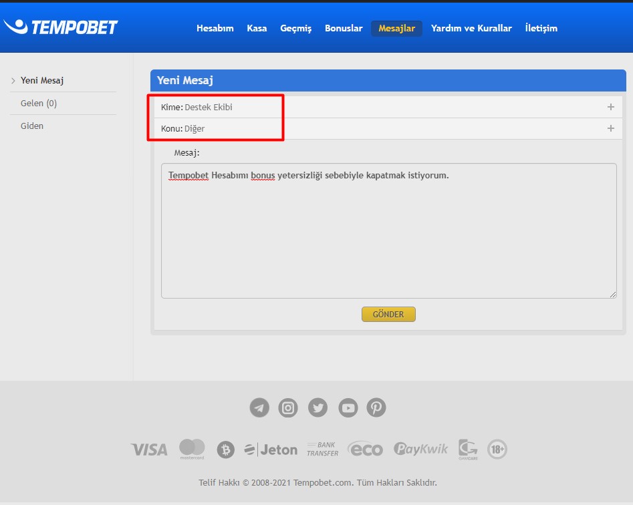Open Yardım ve Kurallar page
633x505 pixels.
(x=471, y=28)
